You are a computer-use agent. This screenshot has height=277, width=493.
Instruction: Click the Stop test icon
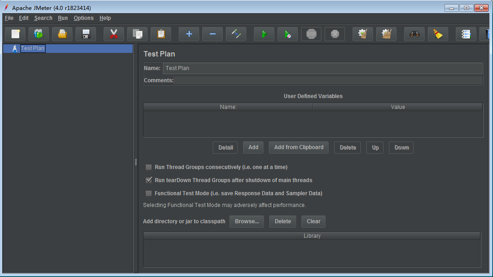311,34
